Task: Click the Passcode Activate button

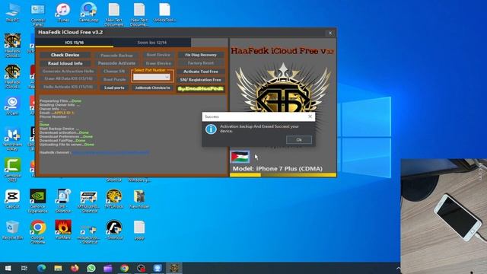Action: coord(116,63)
